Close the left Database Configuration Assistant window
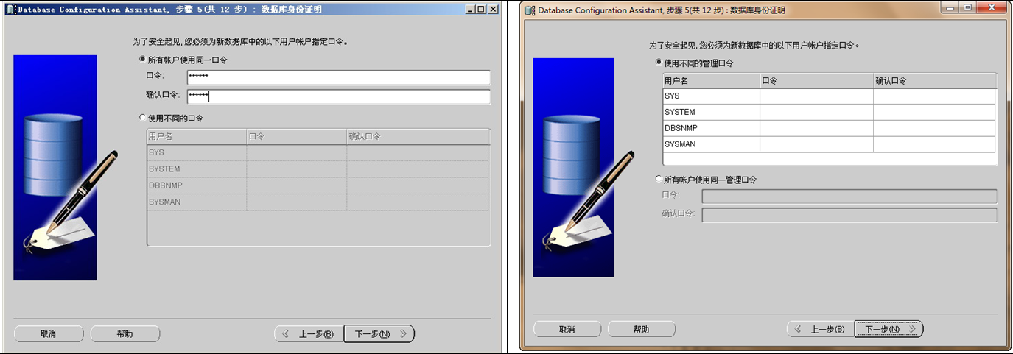Screen dimensions: 1013x354 click(494, 10)
